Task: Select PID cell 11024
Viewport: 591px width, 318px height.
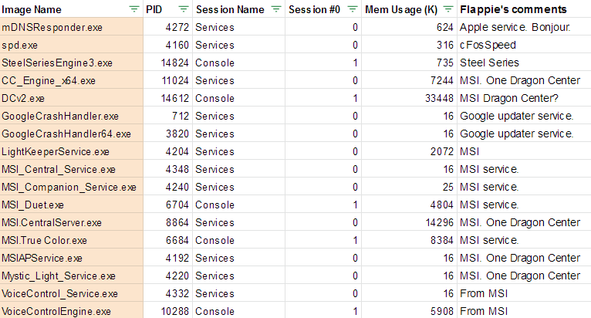Action: click(x=168, y=80)
